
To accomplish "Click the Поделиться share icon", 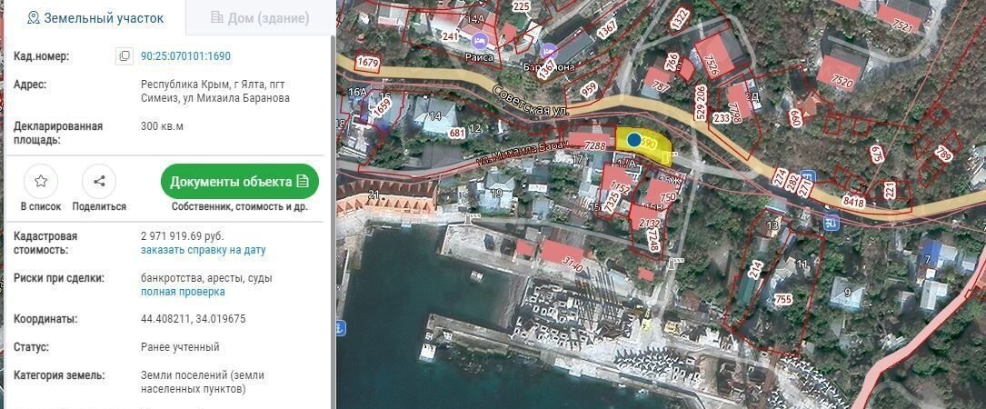I will pyautogui.click(x=99, y=181).
